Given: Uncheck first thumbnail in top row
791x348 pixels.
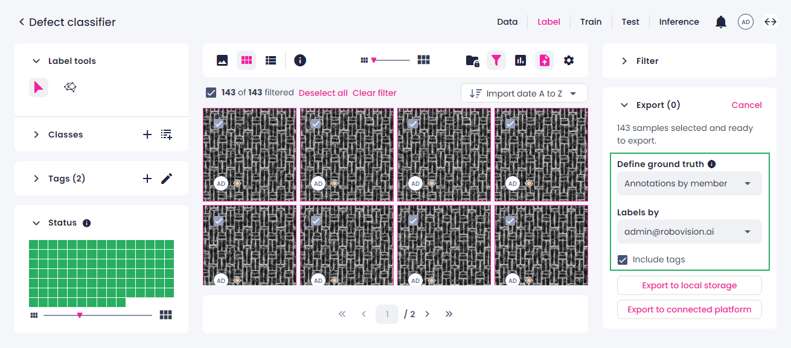Looking at the screenshot, I should [219, 124].
